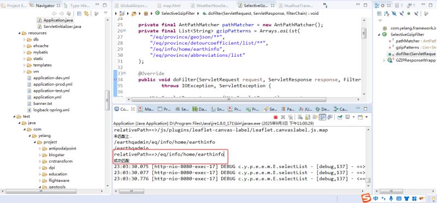437x203 pixels.
Task: Stop the running application with red Terminate button
Action: pos(276,117)
